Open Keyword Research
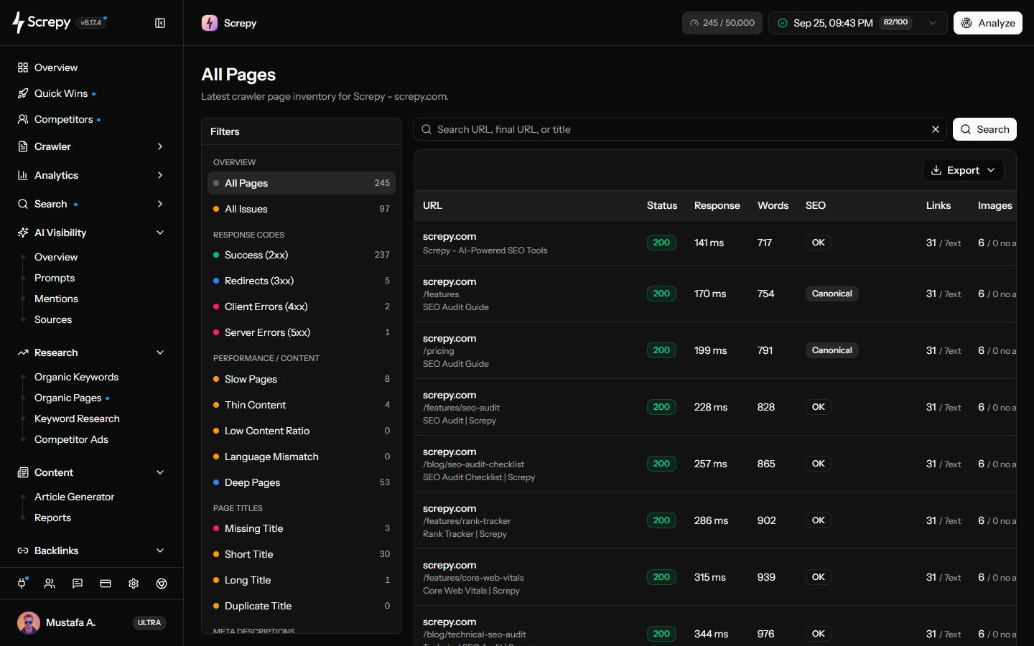 77,418
